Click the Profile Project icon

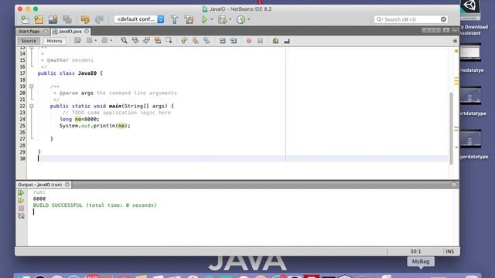(241, 19)
